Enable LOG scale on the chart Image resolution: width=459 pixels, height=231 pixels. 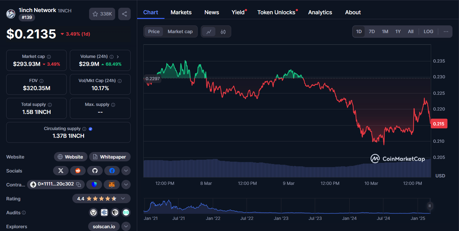click(428, 31)
